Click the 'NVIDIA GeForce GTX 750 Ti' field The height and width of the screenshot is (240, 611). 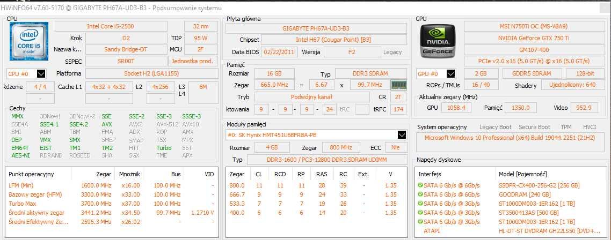[534, 38]
